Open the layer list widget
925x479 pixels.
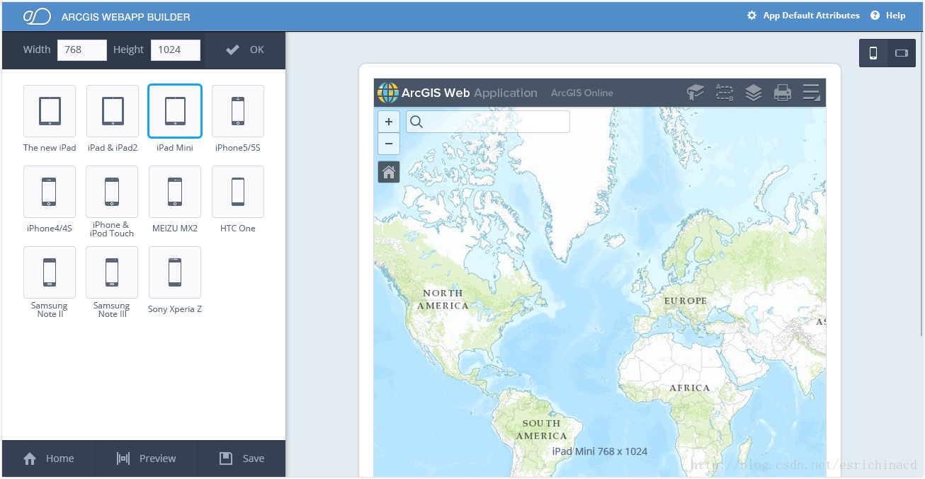(754, 93)
